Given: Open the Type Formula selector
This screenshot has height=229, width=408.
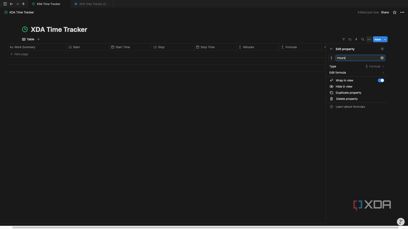Looking at the screenshot, I should [x=357, y=66].
